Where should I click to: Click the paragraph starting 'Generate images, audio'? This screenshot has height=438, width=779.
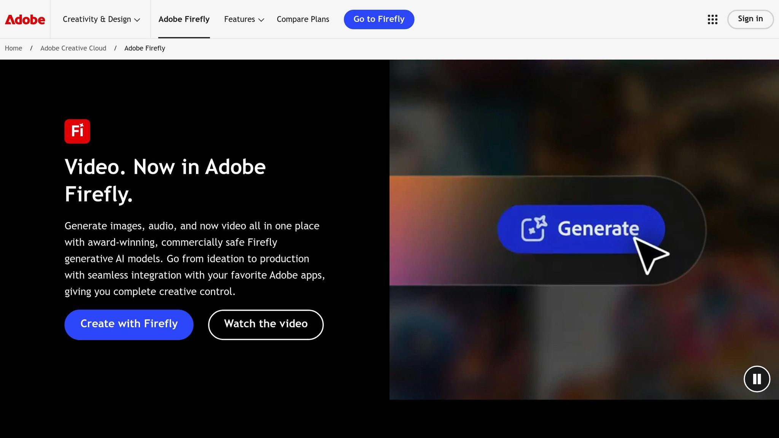[x=195, y=259]
